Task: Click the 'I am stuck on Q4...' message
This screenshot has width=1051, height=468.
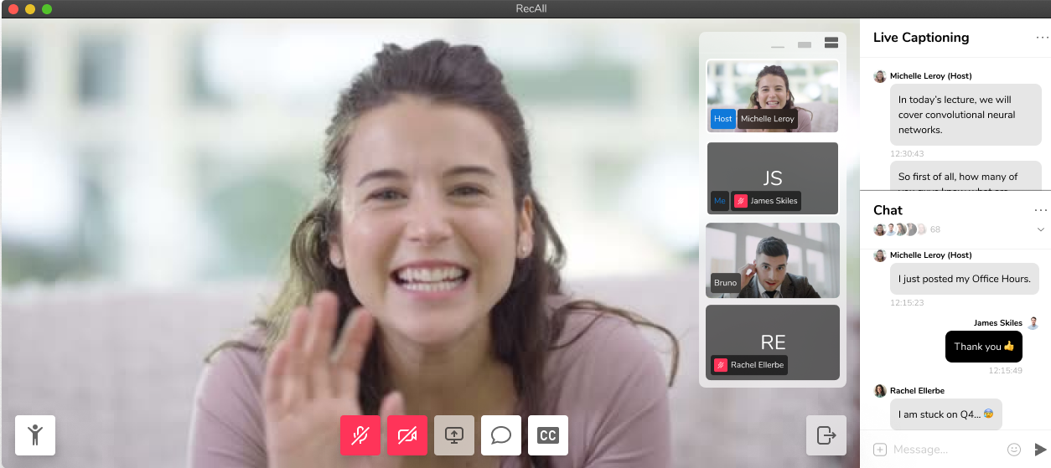Action: pyautogui.click(x=946, y=414)
